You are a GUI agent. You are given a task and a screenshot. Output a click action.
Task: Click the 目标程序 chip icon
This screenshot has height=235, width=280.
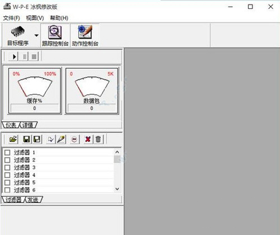pyautogui.click(x=18, y=31)
